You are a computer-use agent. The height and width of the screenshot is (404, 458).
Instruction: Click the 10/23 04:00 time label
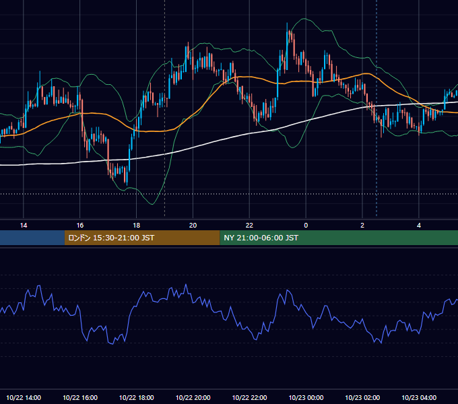tap(419, 397)
